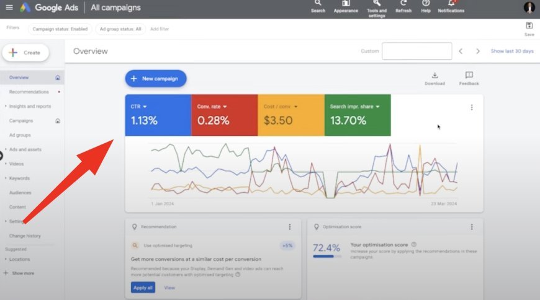View Notifications bell
The width and height of the screenshot is (540, 300).
coord(451,5)
